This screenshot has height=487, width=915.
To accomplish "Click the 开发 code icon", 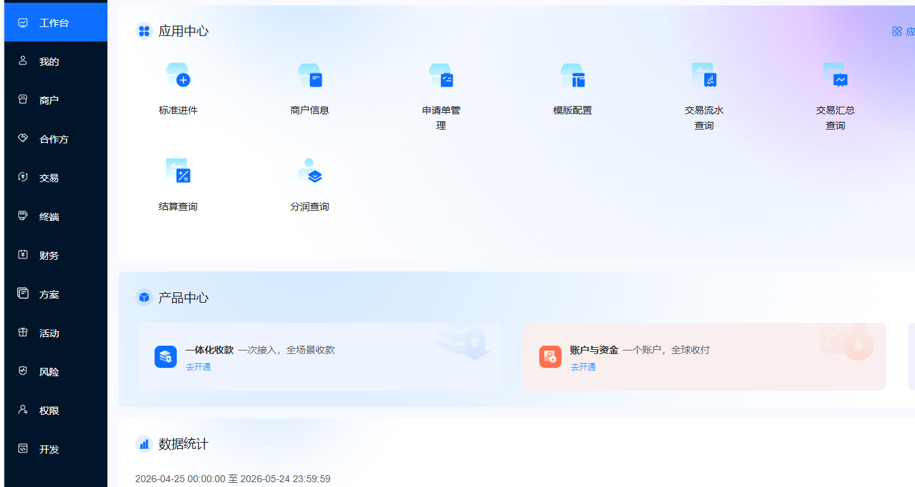I will tap(23, 448).
